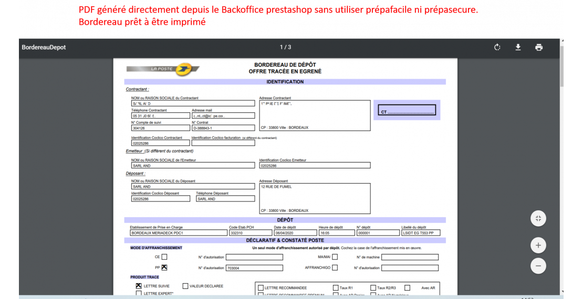Click the MODE D'AFFRANCHISSEMENT heading

tap(156, 248)
